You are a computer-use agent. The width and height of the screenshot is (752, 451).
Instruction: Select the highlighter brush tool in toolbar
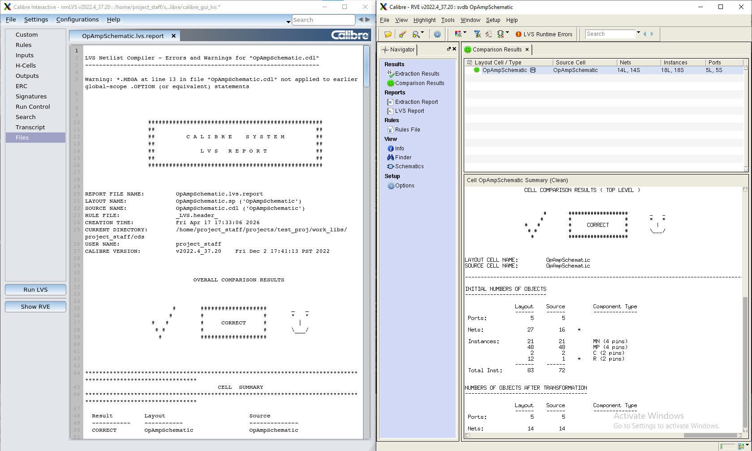402,34
